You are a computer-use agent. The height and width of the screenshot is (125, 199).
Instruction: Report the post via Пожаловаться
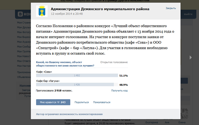tap(102, 102)
